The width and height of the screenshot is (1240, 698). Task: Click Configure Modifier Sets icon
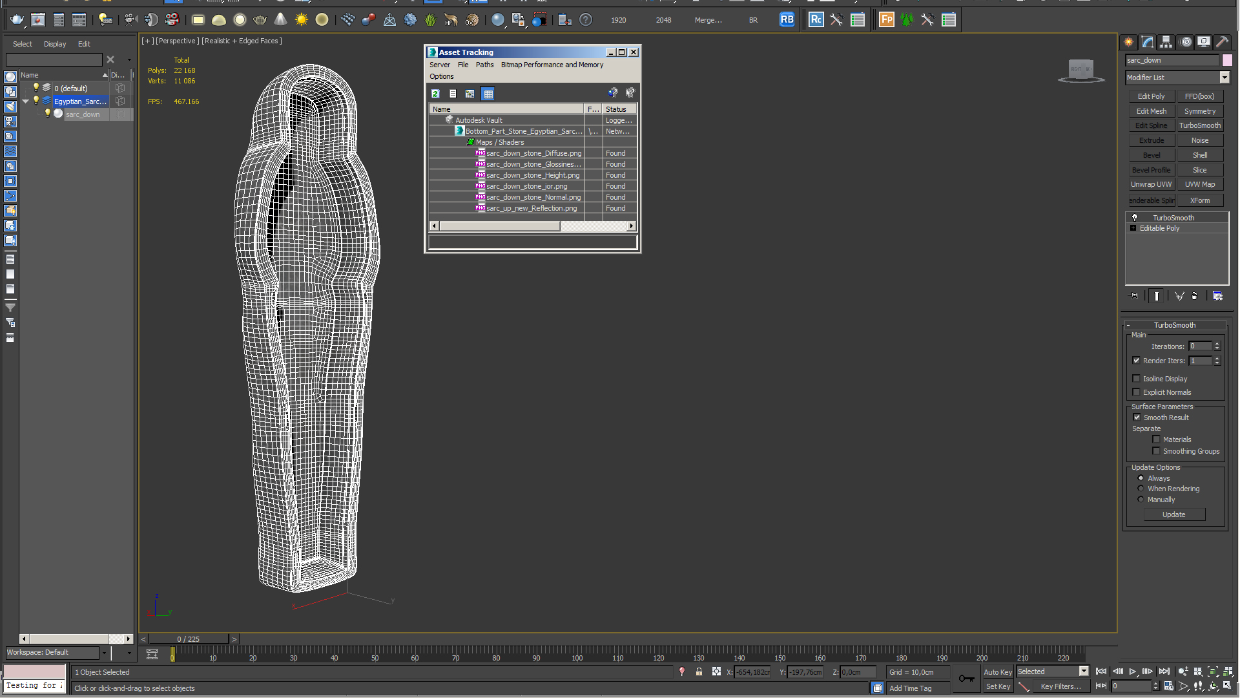[1218, 296]
